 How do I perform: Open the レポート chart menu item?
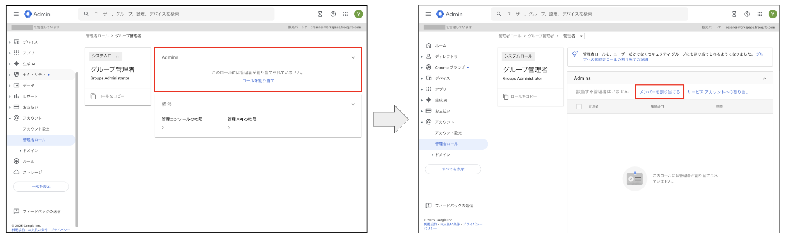[x=30, y=97]
